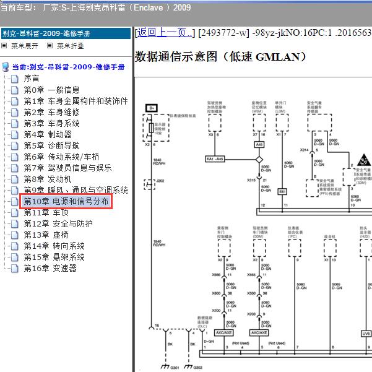The image size is (372, 372).
Task: Click the page icon next to 第7章
Action: coord(15,168)
